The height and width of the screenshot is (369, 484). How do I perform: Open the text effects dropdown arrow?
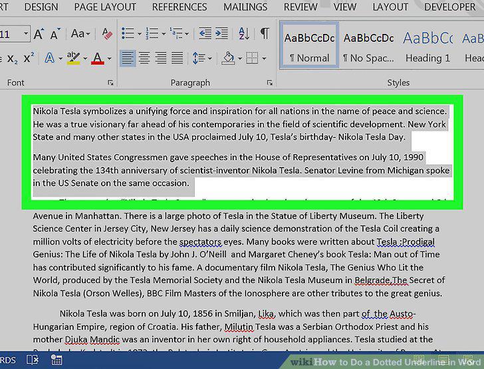pyautogui.click(x=60, y=58)
